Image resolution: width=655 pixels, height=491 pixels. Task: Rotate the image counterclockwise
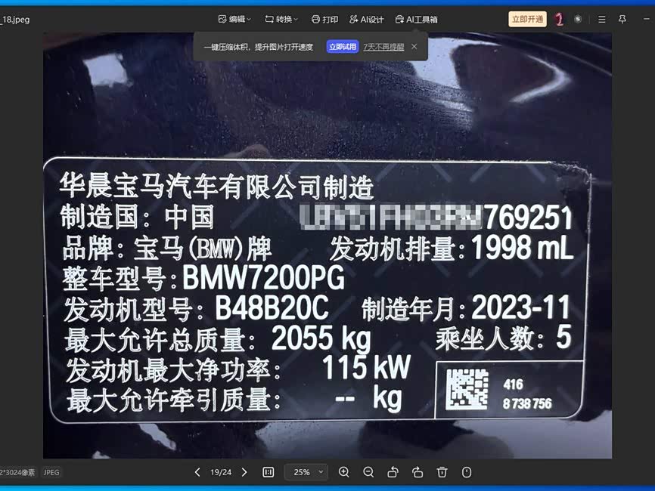click(393, 472)
